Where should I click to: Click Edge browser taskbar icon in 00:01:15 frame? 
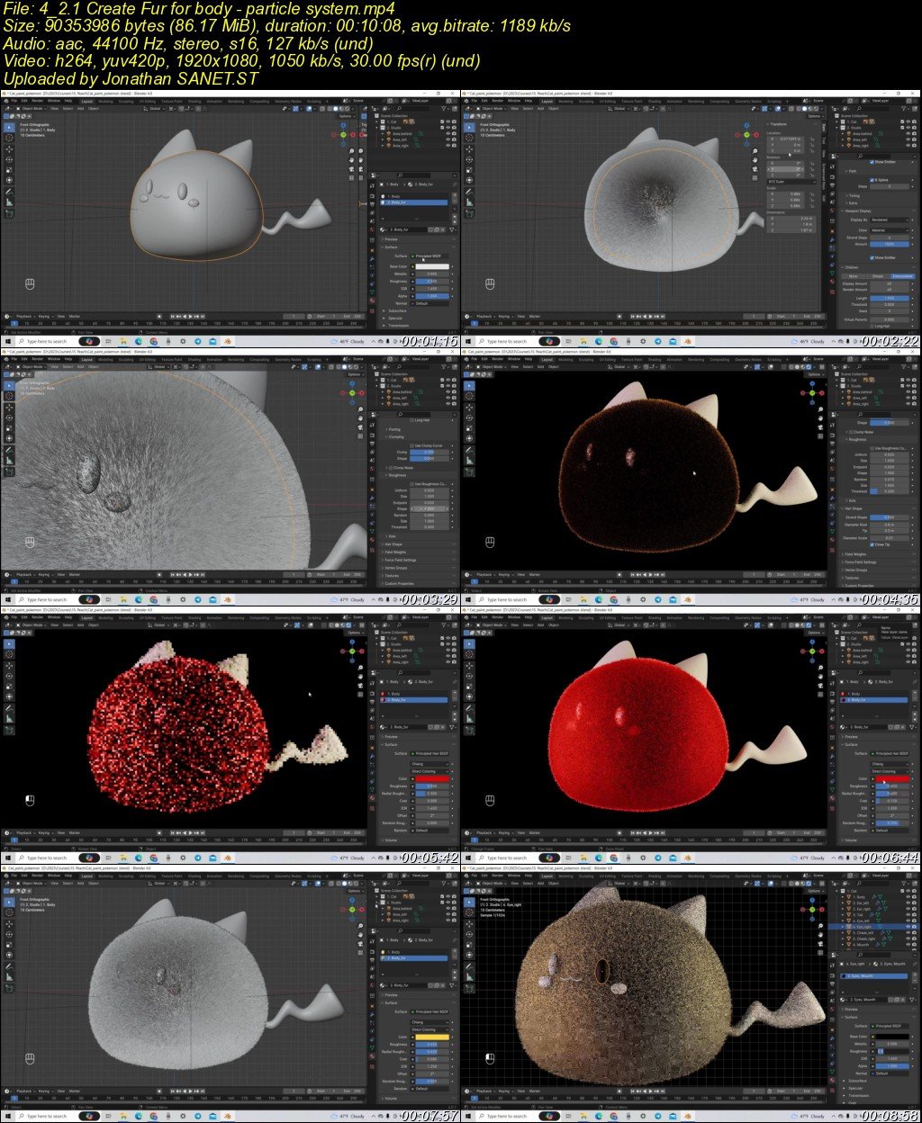(x=139, y=341)
